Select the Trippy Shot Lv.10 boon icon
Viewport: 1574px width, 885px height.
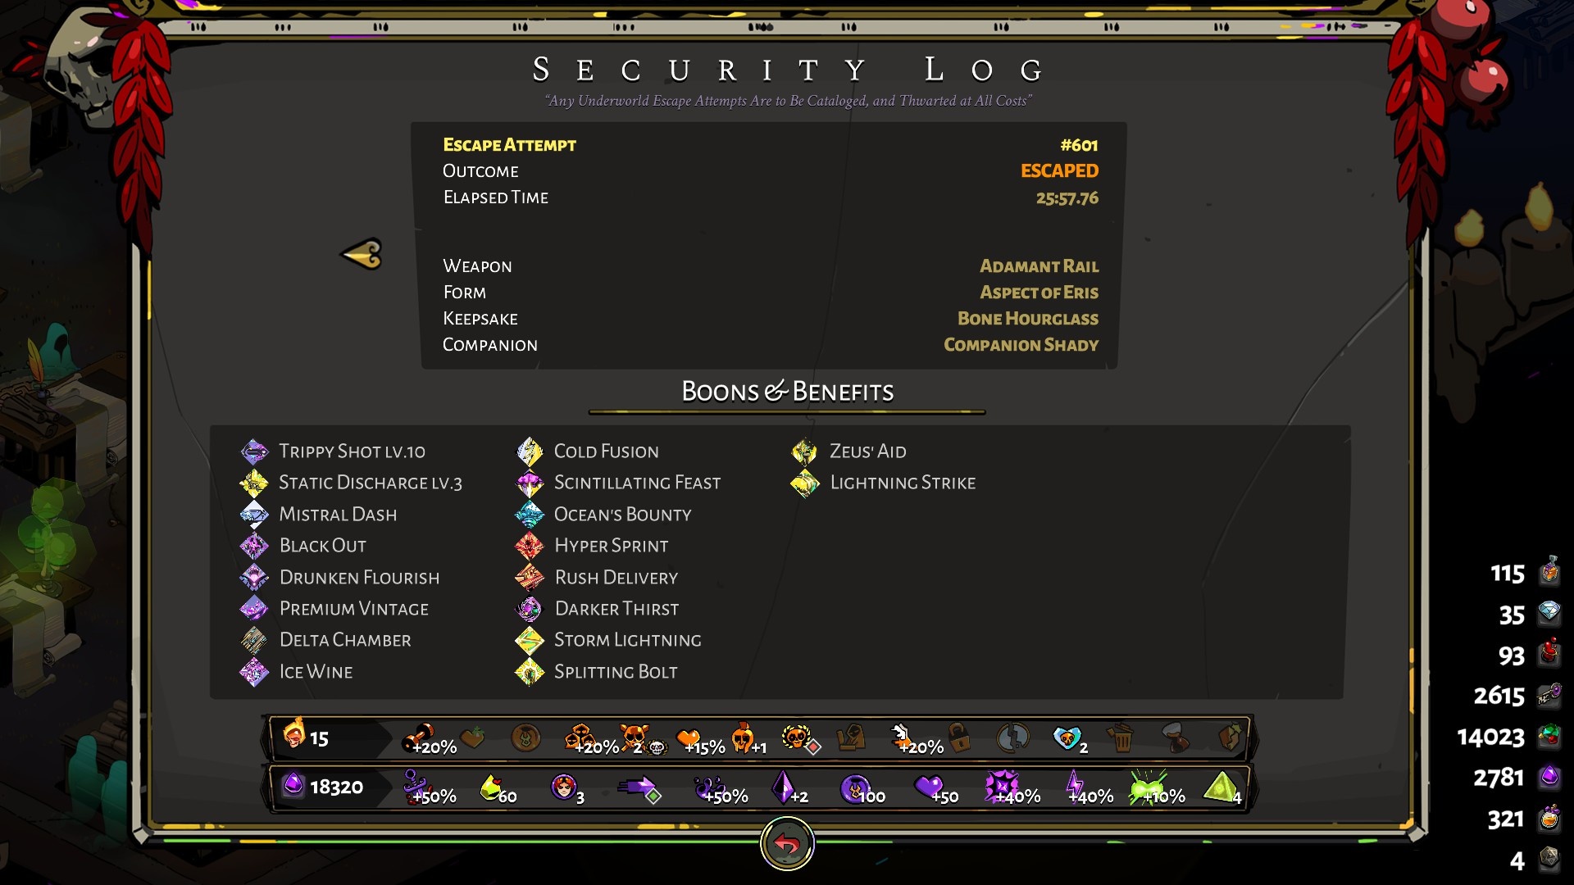[254, 452]
